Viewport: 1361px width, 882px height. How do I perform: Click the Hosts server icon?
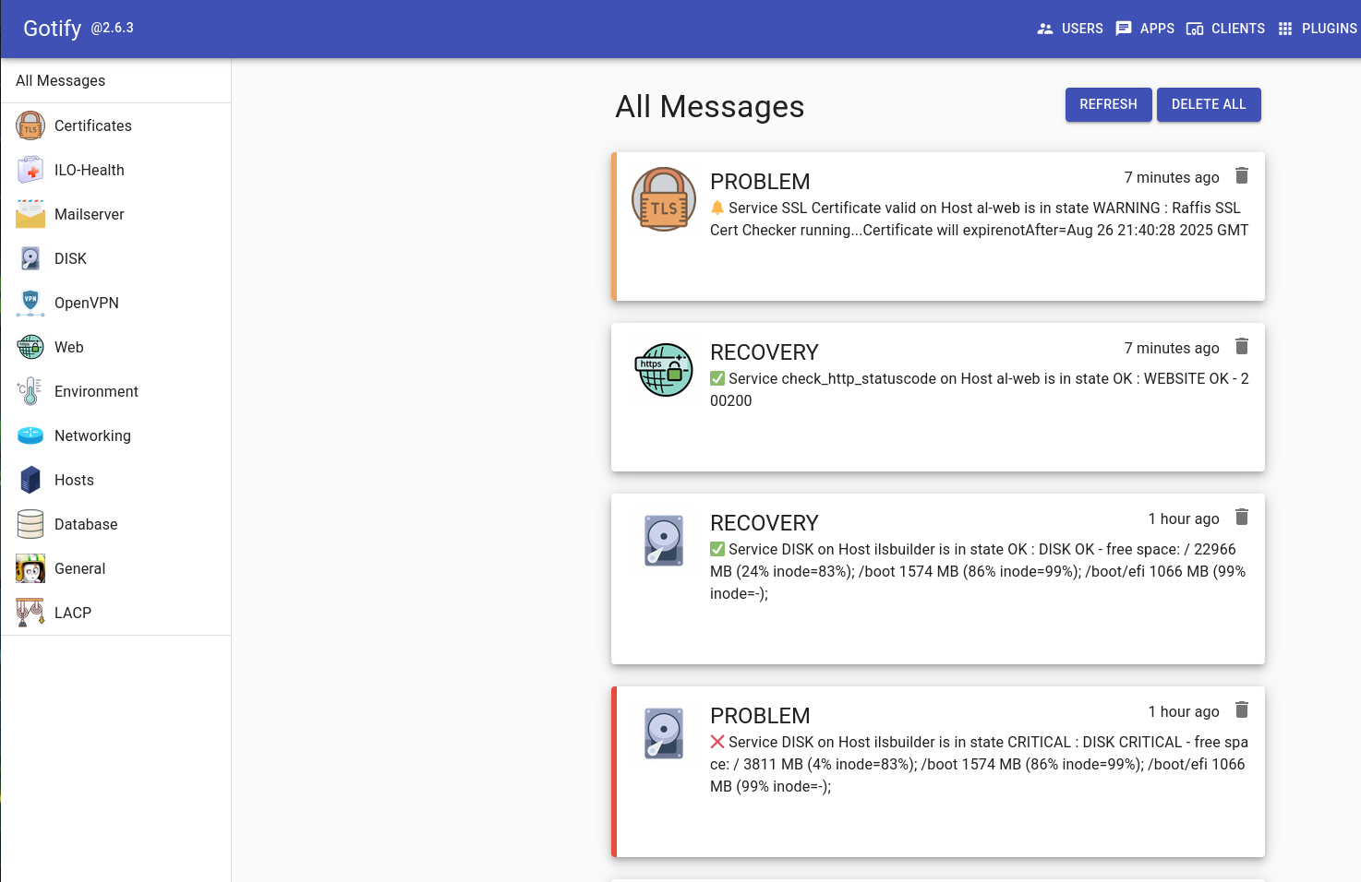[x=30, y=480]
